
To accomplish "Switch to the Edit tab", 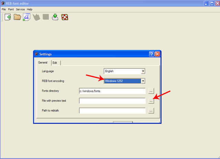I will [55, 63].
